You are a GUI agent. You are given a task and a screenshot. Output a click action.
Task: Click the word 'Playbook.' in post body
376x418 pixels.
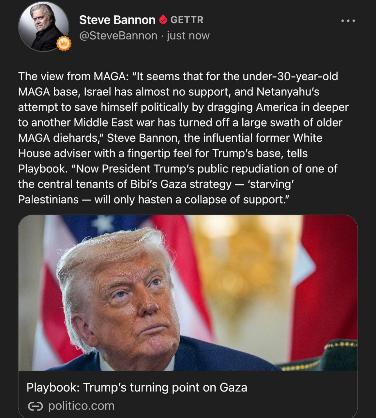43,169
